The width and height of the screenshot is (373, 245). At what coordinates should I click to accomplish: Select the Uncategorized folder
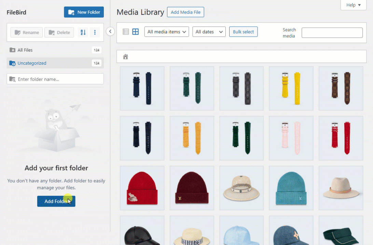tap(55, 63)
